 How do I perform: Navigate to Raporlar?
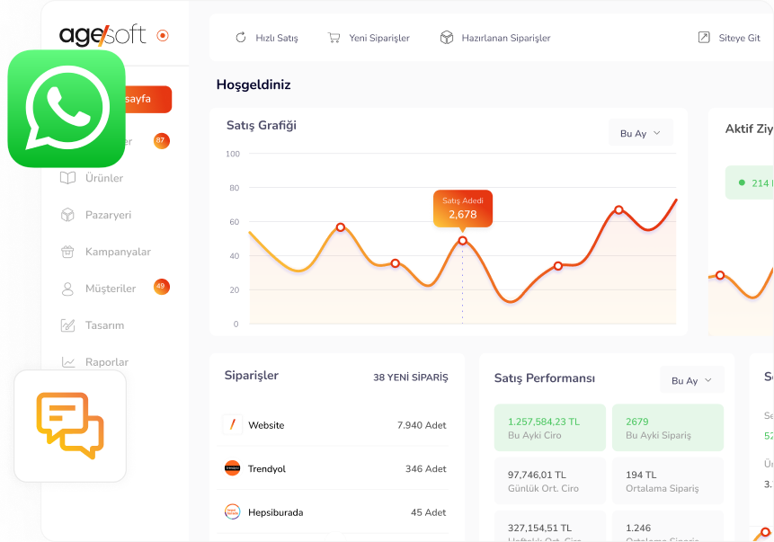107,362
